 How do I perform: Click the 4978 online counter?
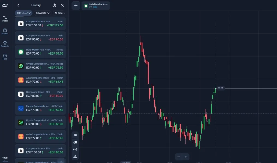coord(5,159)
